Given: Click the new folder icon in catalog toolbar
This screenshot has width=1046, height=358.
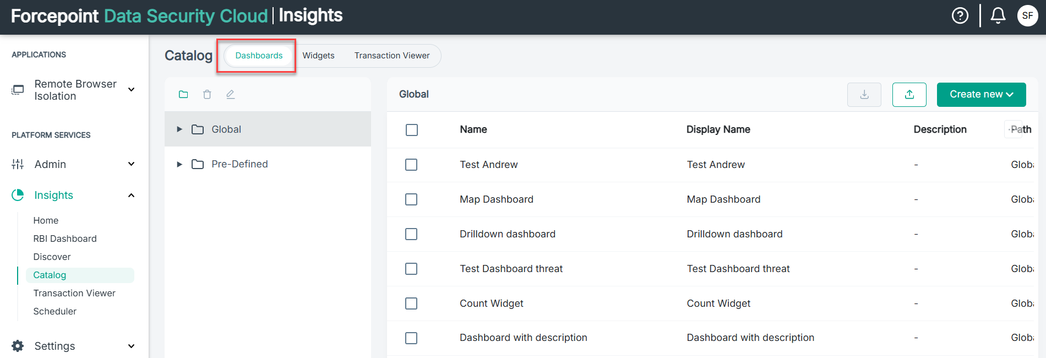Looking at the screenshot, I should click(x=183, y=94).
